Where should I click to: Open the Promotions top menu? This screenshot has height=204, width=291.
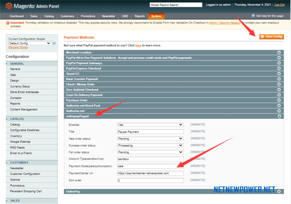click(88, 16)
